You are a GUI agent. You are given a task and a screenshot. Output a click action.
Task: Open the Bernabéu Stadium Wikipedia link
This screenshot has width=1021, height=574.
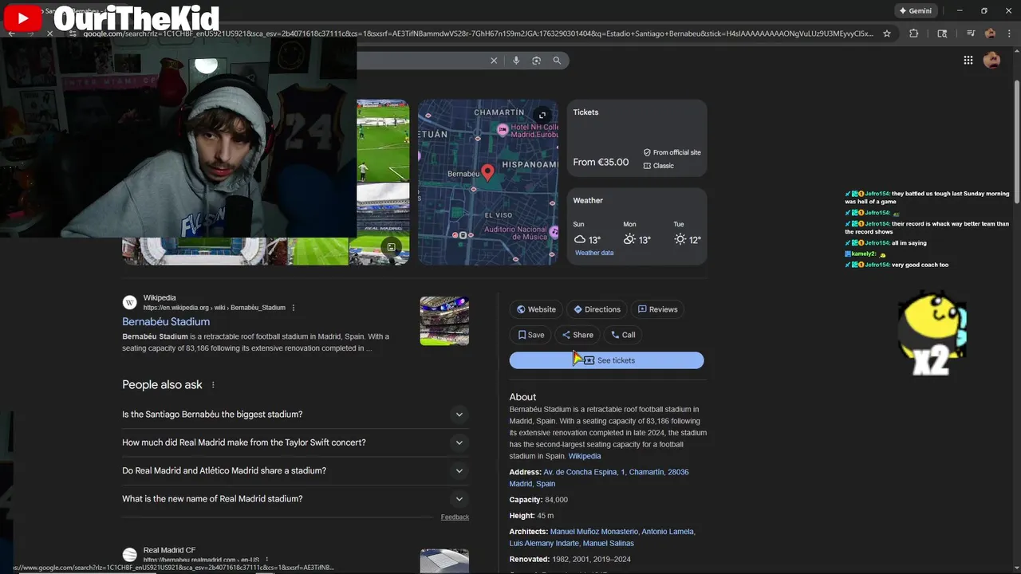[166, 321]
